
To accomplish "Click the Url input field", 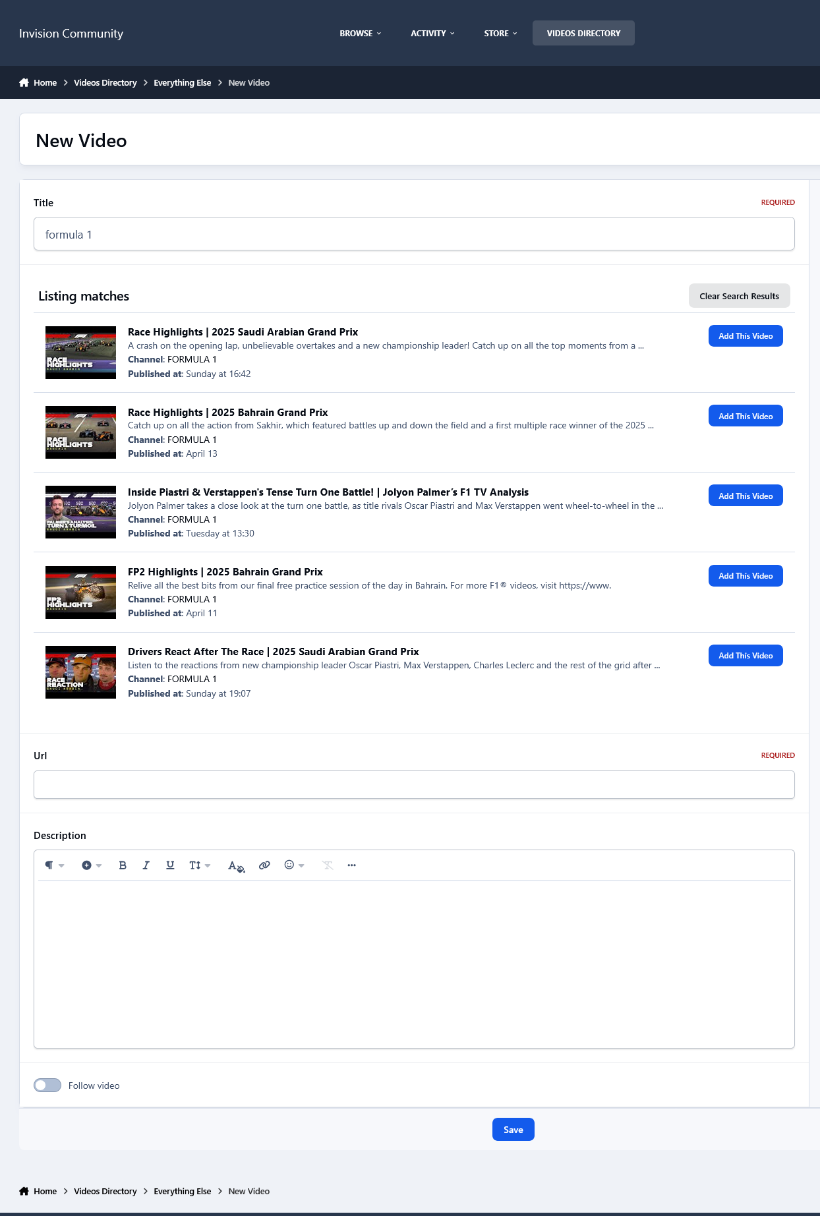I will (x=414, y=784).
